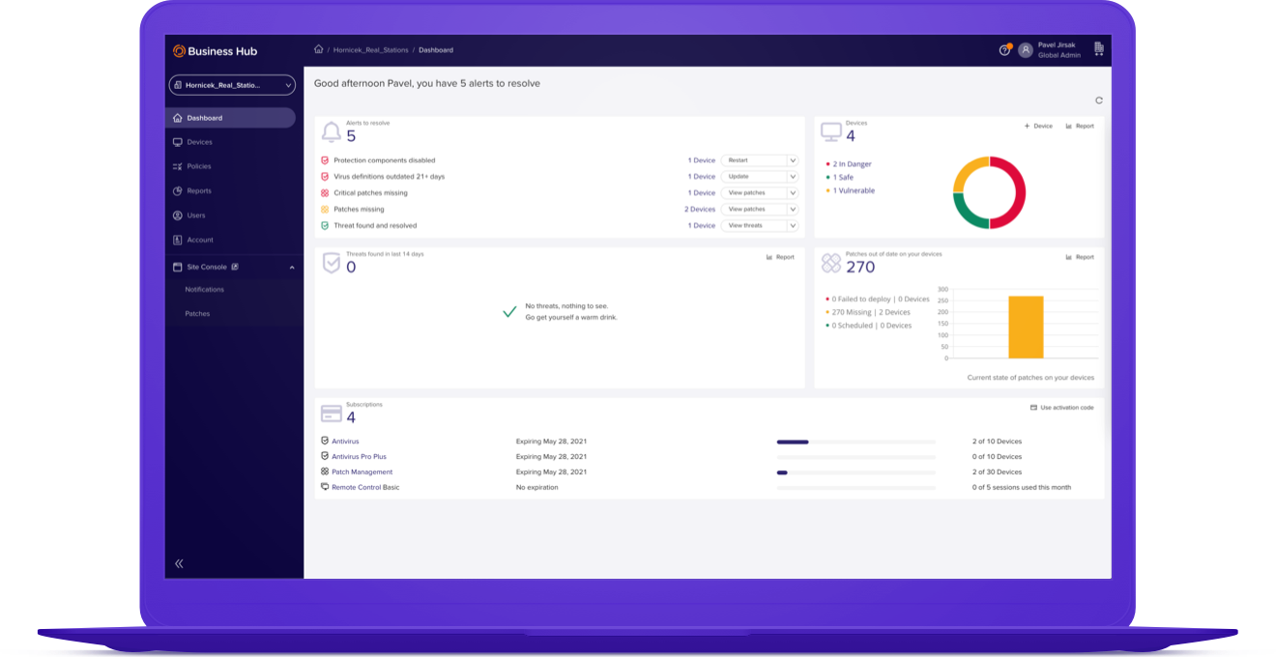Select Reports in the sidebar
The width and height of the screenshot is (1276, 657).
coord(198,191)
